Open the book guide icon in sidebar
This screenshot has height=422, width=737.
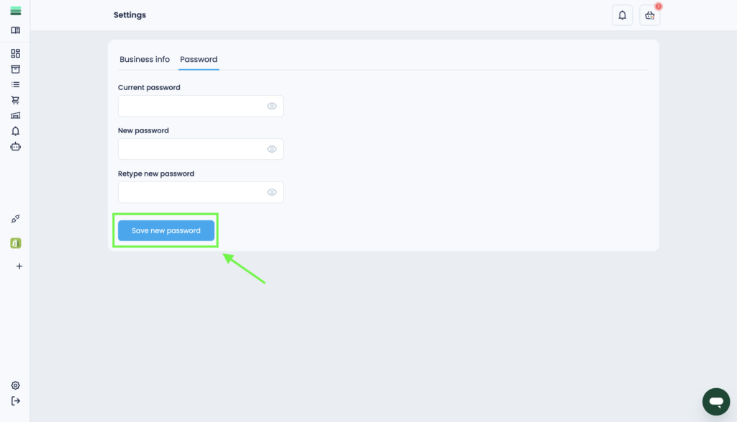point(15,30)
